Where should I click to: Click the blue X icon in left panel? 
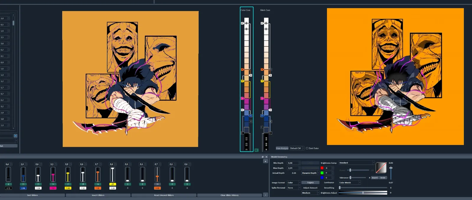(x=15, y=136)
